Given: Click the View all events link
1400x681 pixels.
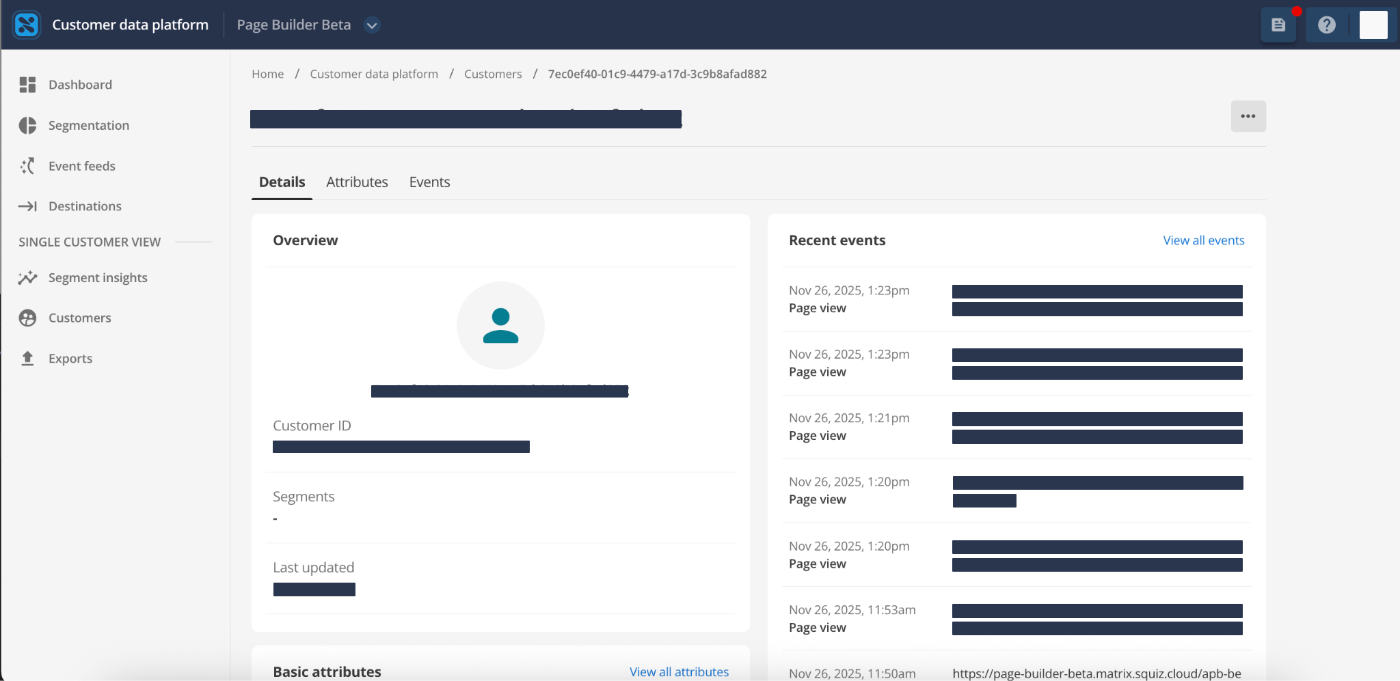Looking at the screenshot, I should point(1203,240).
